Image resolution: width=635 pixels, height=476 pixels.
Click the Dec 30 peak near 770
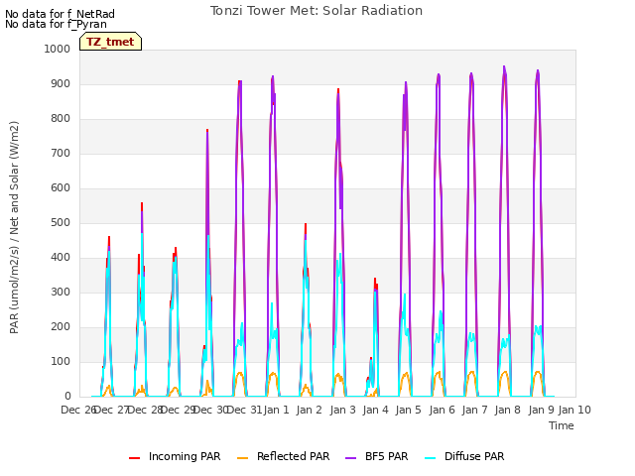[207, 130]
